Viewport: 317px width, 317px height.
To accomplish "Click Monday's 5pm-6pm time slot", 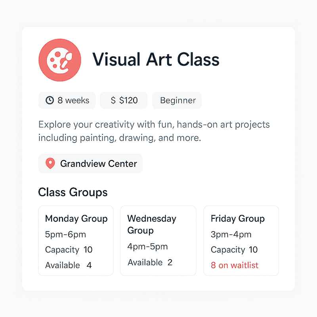I will coord(65,234).
